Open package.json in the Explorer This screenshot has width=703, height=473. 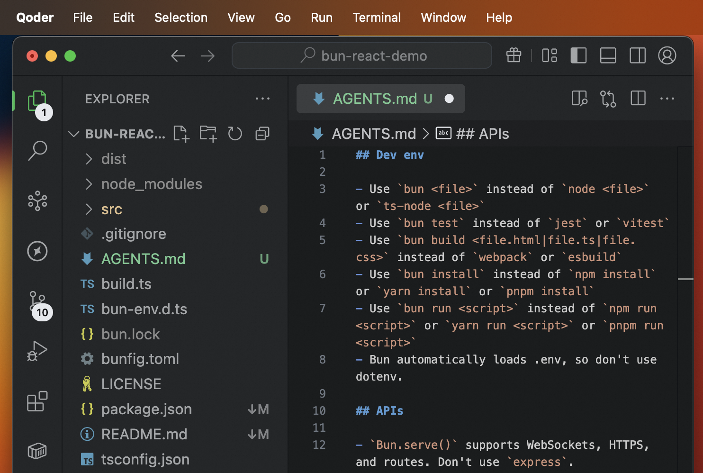pyautogui.click(x=146, y=409)
